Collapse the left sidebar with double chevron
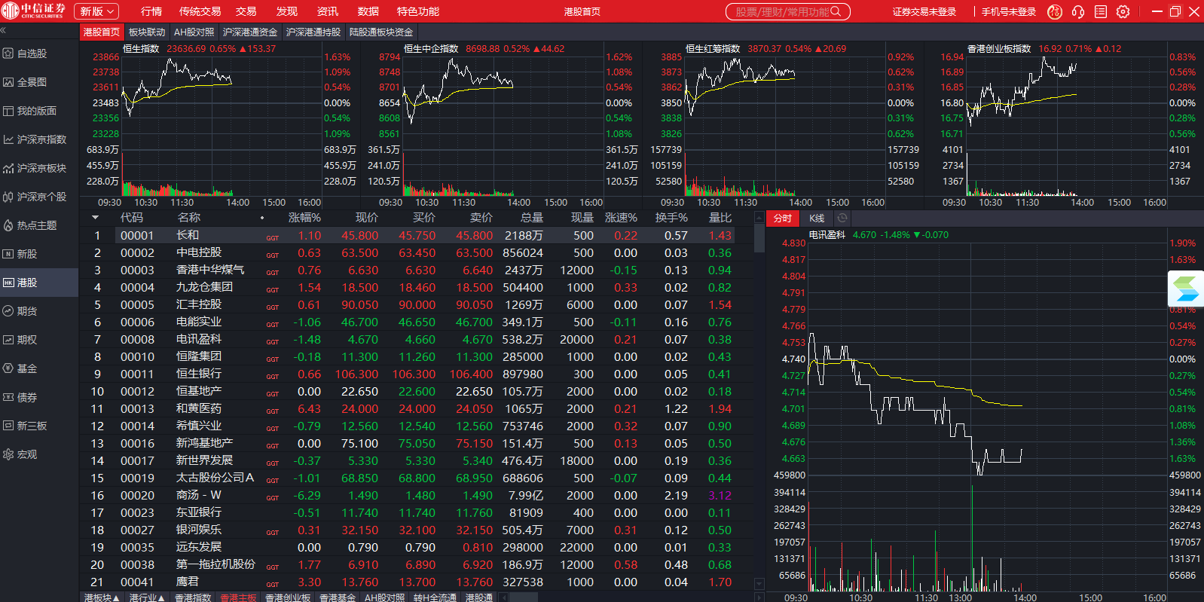This screenshot has width=1204, height=602. [x=3, y=31]
